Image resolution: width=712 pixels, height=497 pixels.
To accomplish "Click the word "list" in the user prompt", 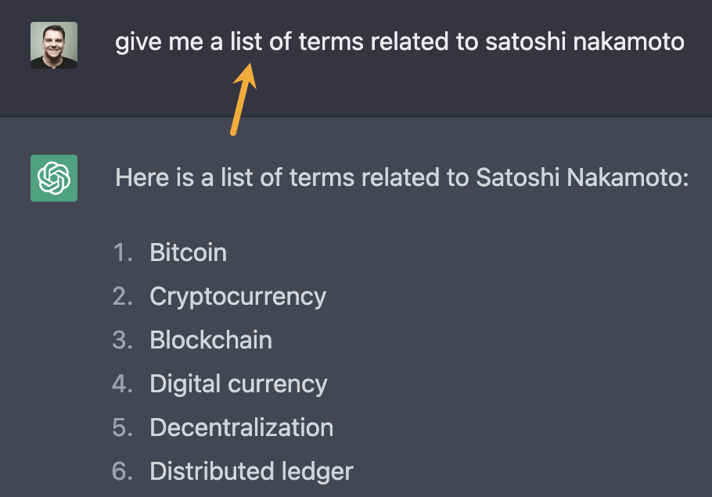I will [246, 42].
